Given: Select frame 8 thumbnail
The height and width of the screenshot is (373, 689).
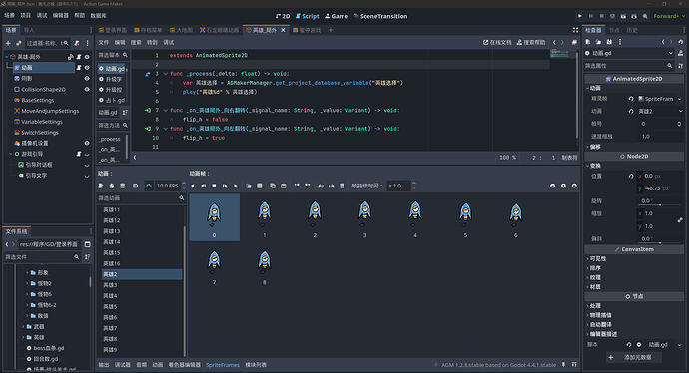Looking at the screenshot, I should point(264,264).
